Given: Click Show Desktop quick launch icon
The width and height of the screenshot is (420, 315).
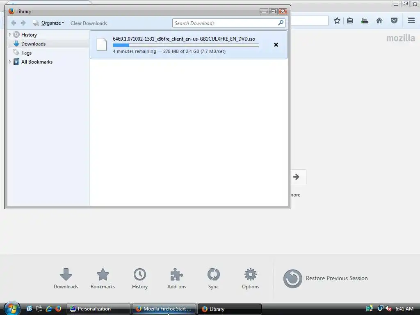Looking at the screenshot, I should (x=29, y=309).
